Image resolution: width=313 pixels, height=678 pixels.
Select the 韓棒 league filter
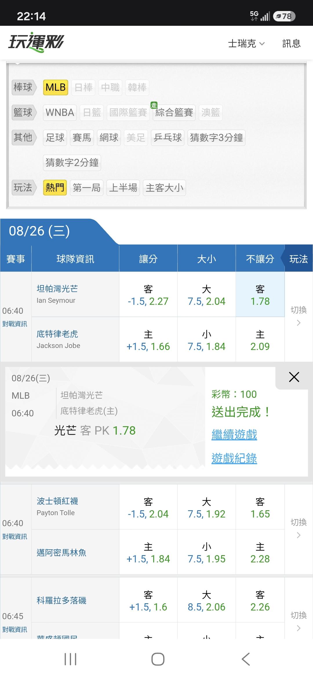[x=137, y=87]
